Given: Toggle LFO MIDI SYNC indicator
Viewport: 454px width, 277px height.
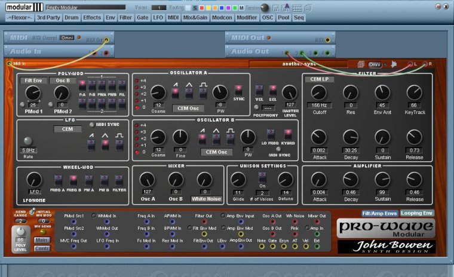Looking at the screenshot, I should (x=92, y=125).
